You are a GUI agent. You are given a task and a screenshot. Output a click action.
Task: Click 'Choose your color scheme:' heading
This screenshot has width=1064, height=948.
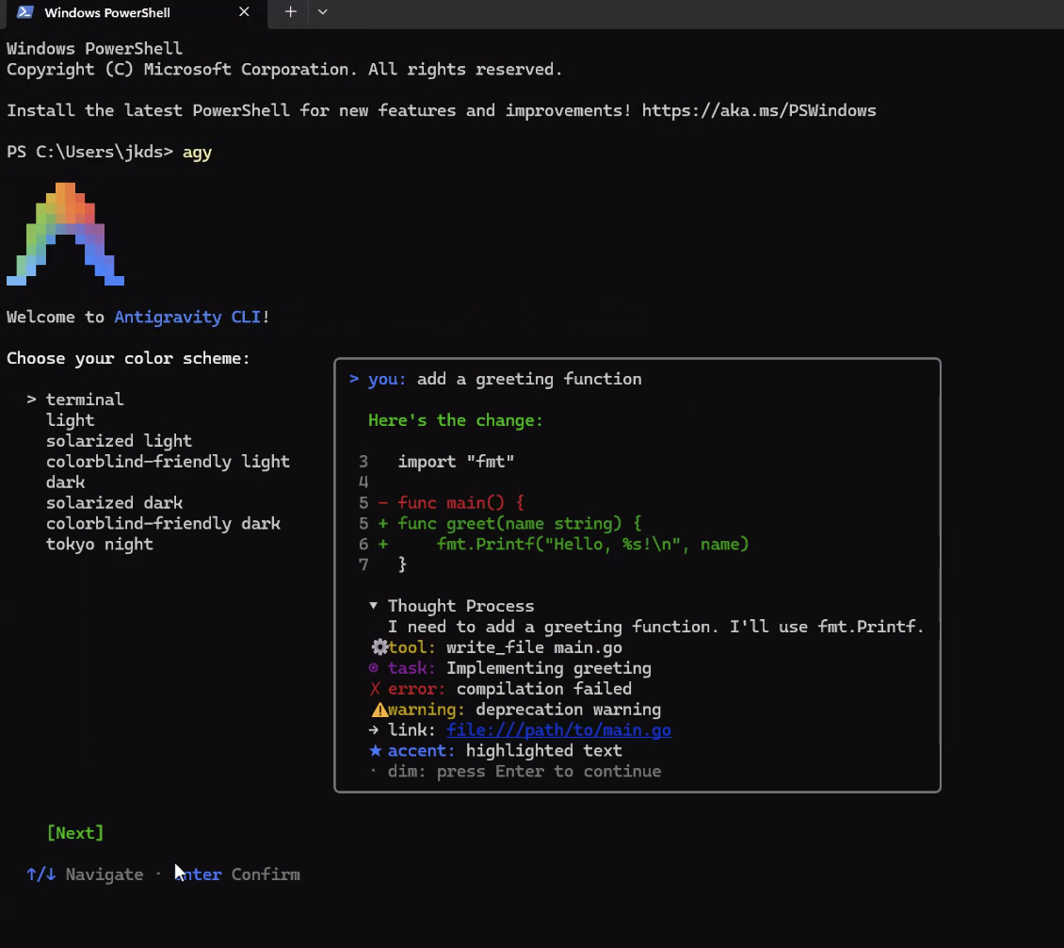click(x=128, y=358)
